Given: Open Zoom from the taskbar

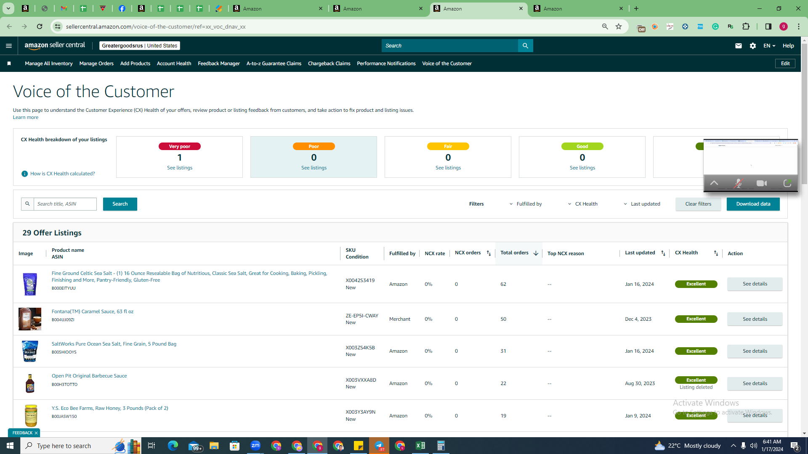Looking at the screenshot, I should (255, 446).
